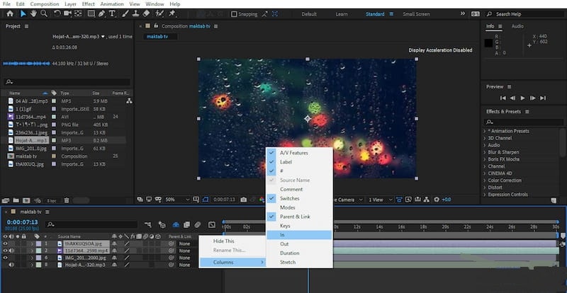Click the Home icon in toolbar
Viewport: 567px width, 293px height.
tap(9, 13)
